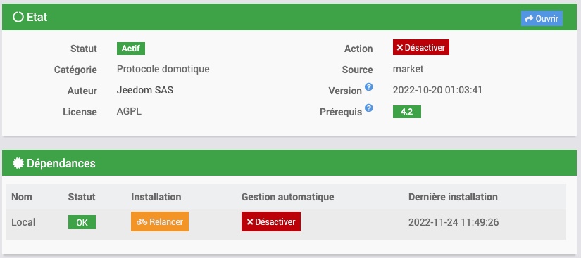Click the green Actif status badge
The height and width of the screenshot is (258, 581).
[x=131, y=49]
